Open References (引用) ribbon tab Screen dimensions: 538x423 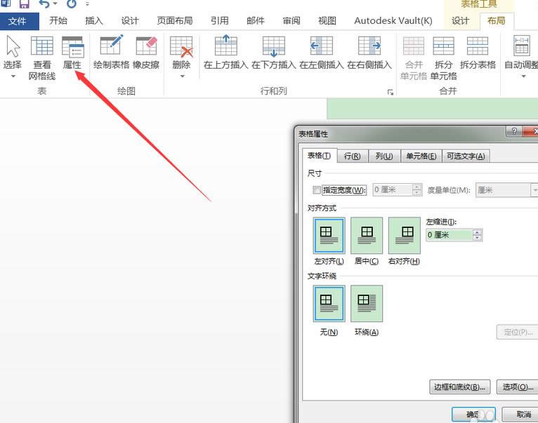point(220,21)
